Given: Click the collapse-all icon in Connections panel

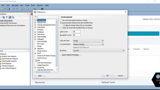Looking at the screenshot, I should pyautogui.click(x=13, y=17).
